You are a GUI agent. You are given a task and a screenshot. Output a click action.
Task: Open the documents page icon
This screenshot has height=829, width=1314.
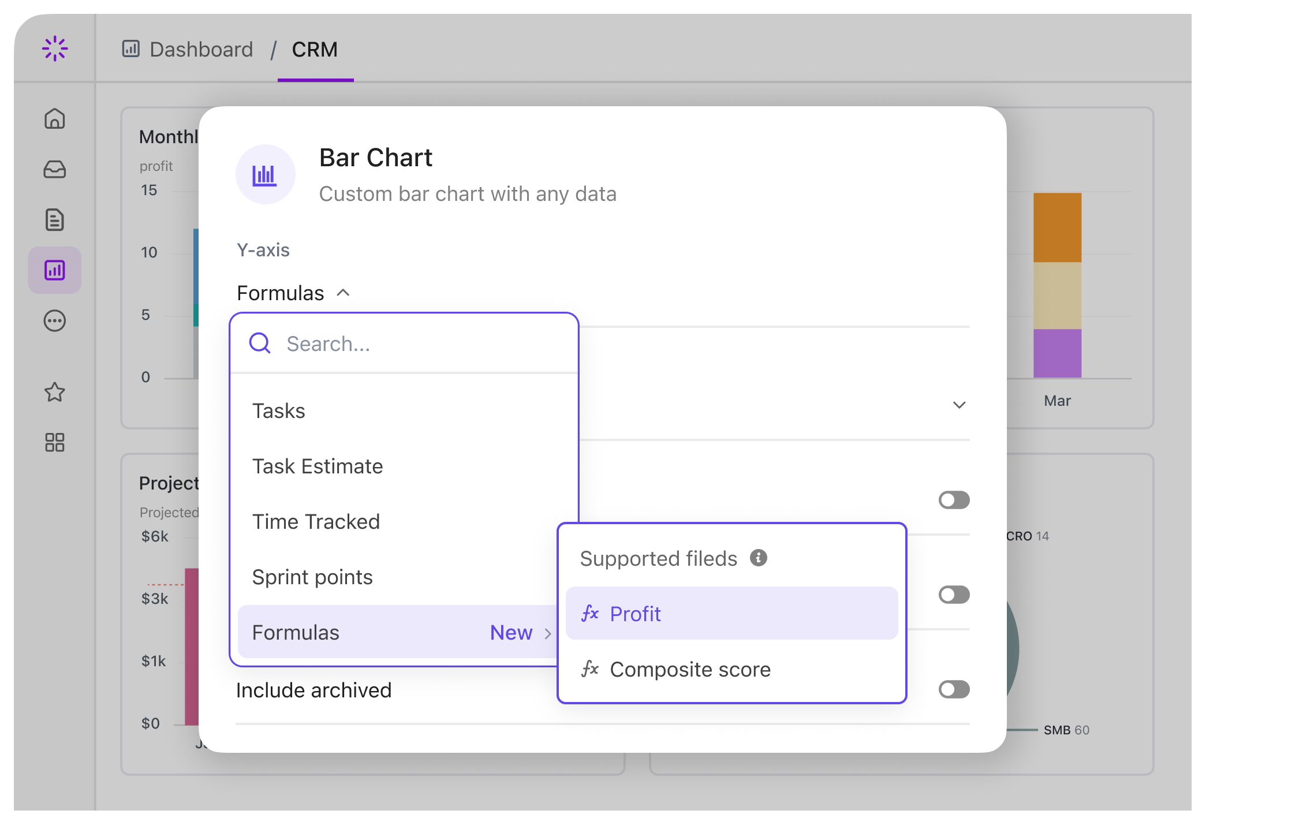tap(55, 220)
